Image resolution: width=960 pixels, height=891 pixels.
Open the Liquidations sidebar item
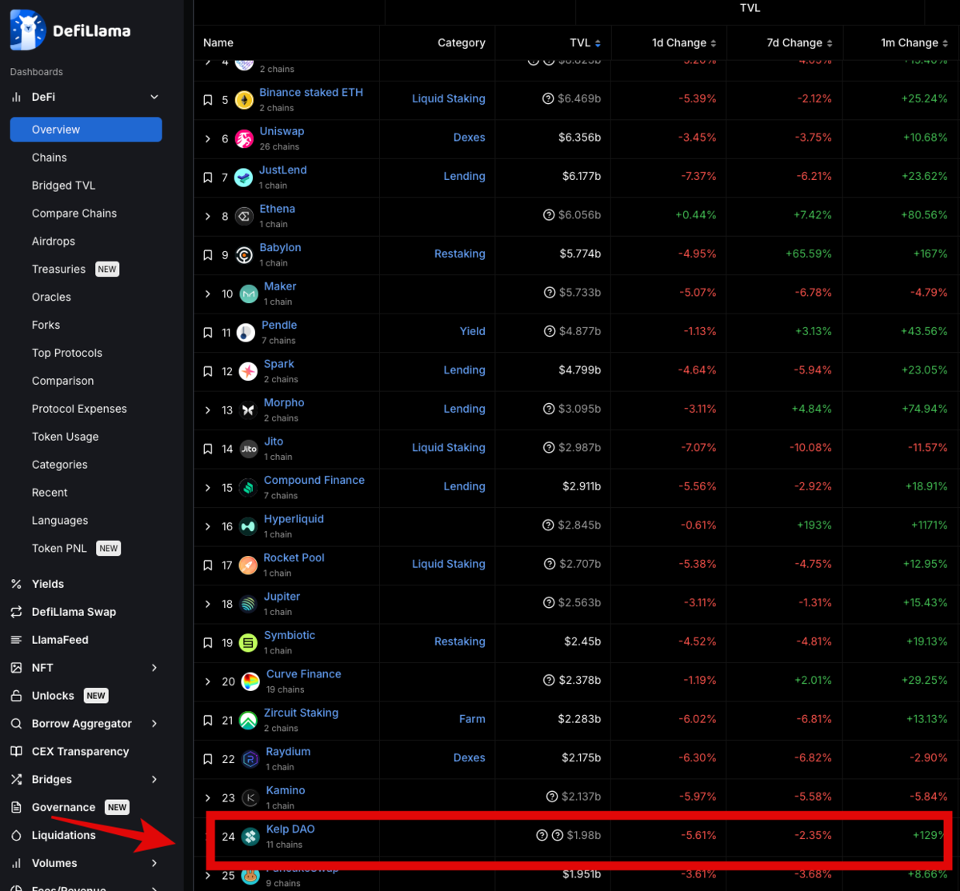point(63,836)
